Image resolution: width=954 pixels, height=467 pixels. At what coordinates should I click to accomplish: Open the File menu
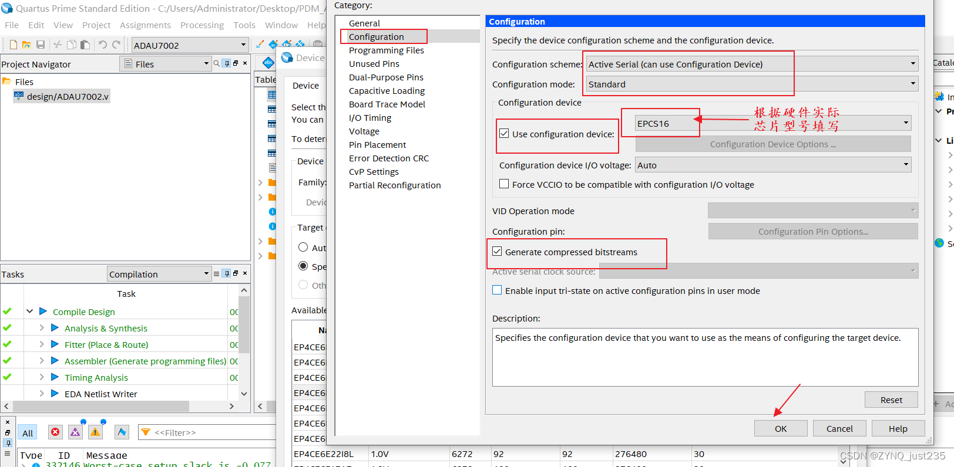12,25
